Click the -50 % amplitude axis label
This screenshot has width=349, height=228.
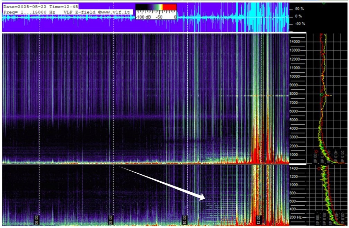tap(300, 24)
